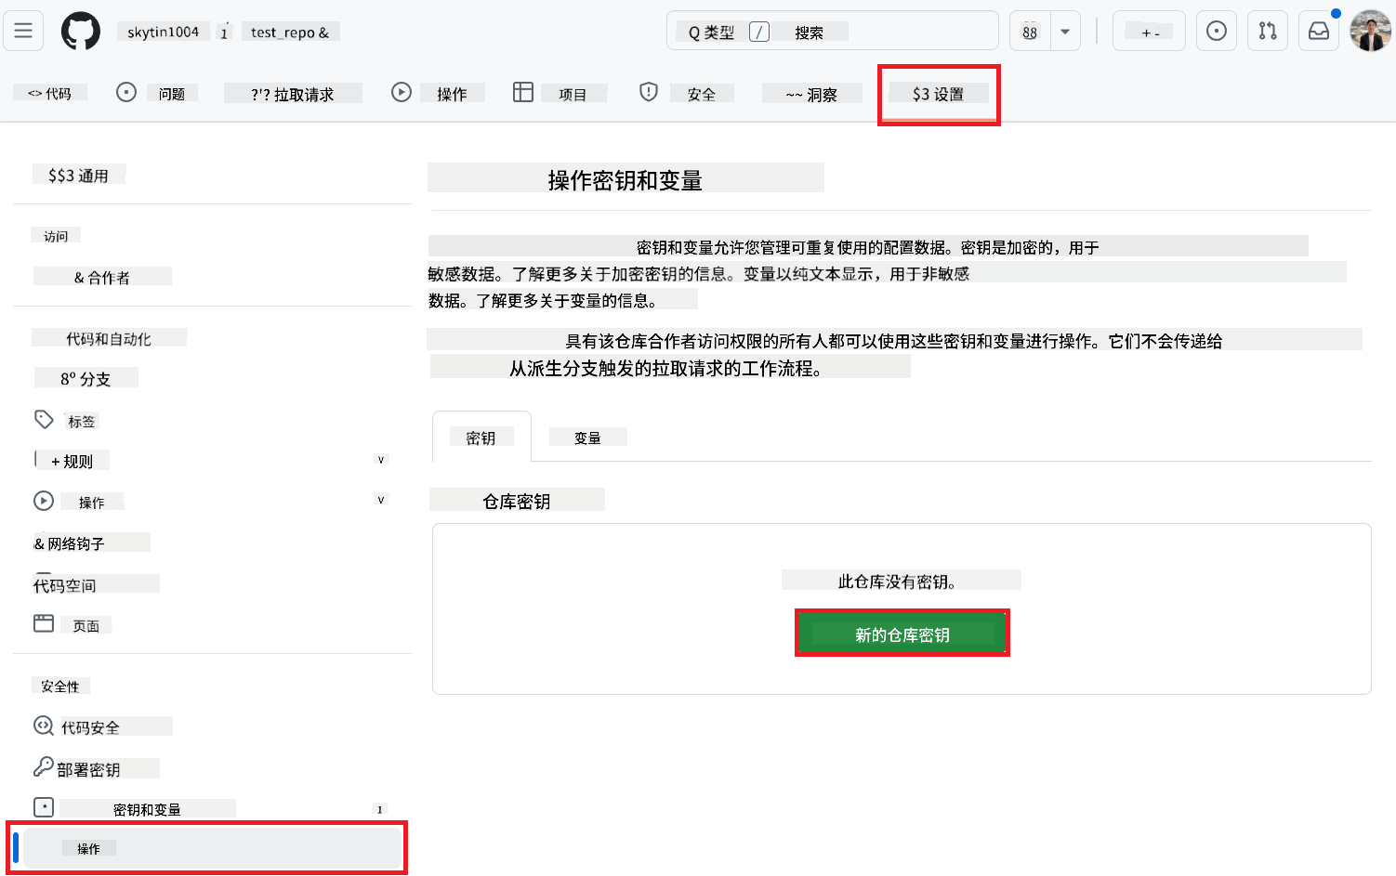Open 分支 settings in sidebar
Viewport: 1396px width, 876px height.
pyautogui.click(x=86, y=378)
